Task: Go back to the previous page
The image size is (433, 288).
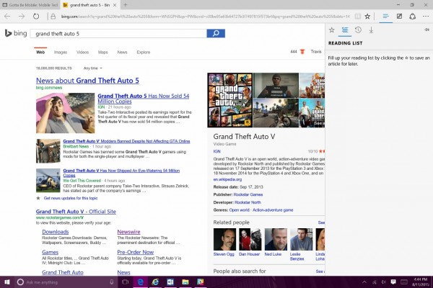Action: 7,17
